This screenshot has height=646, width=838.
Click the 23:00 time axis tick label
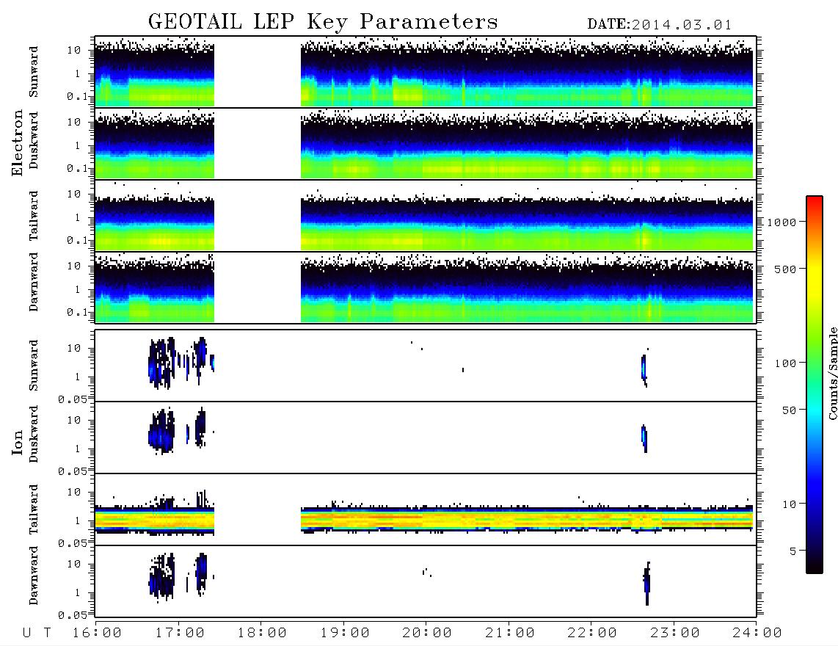tap(676, 633)
